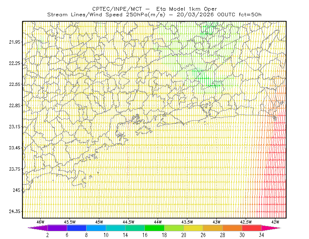Click the purple arrow at legend's left end

pyautogui.click(x=38, y=228)
